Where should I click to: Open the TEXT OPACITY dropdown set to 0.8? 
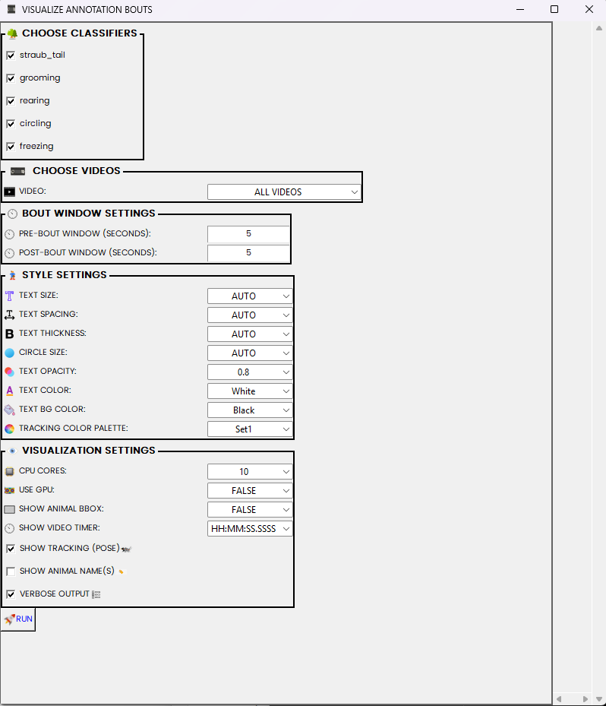[x=250, y=372]
